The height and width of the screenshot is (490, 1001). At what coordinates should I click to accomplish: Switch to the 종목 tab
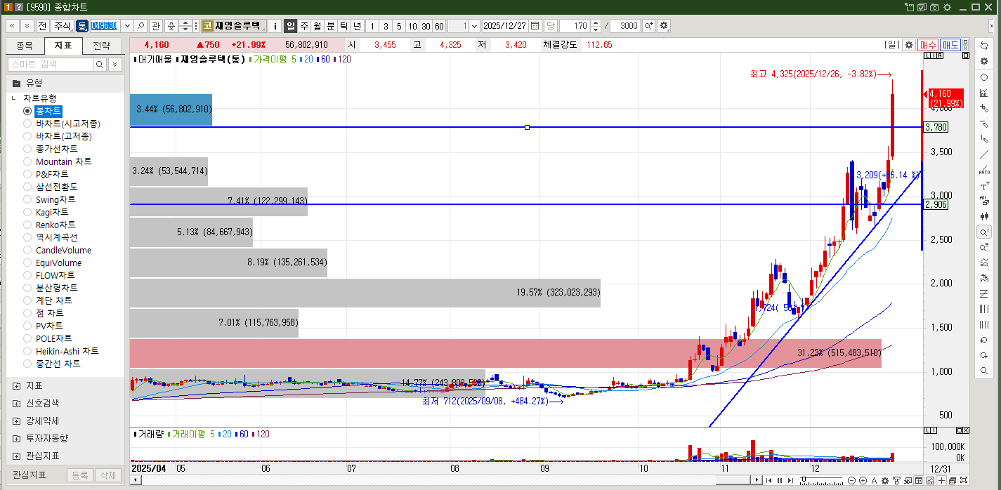click(x=24, y=46)
